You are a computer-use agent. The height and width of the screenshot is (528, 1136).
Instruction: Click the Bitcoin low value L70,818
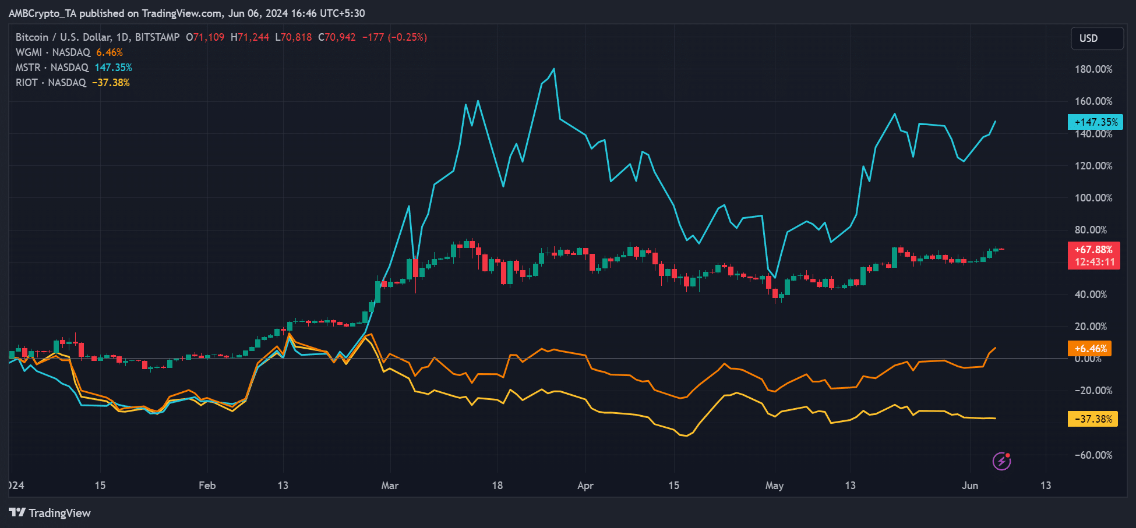tap(294, 37)
